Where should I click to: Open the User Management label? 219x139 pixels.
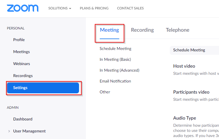29,131
